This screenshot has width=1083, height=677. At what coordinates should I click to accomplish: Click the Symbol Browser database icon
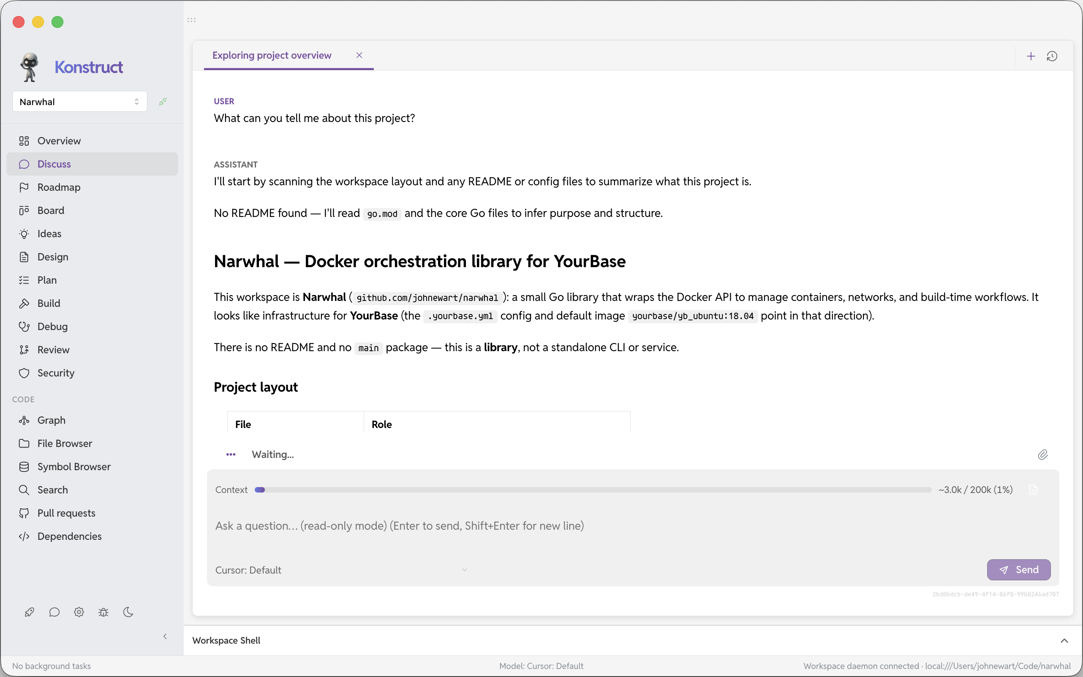(24, 467)
